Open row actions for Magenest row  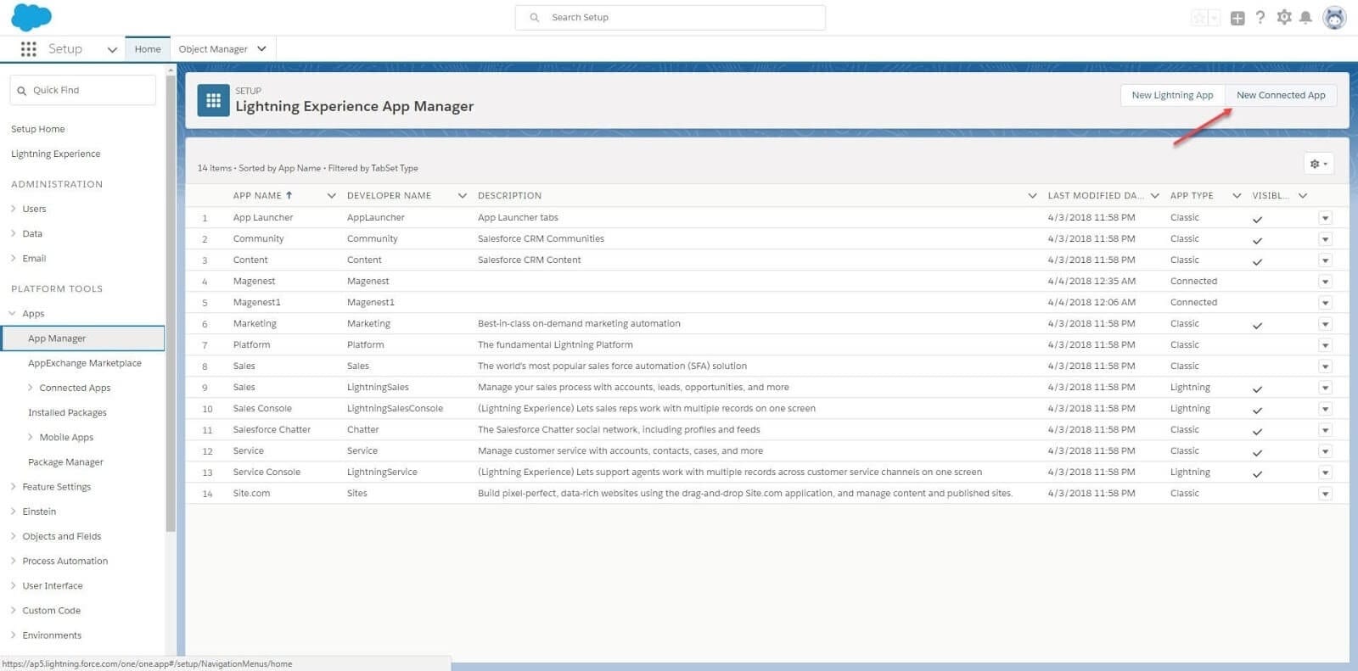[x=1325, y=282]
